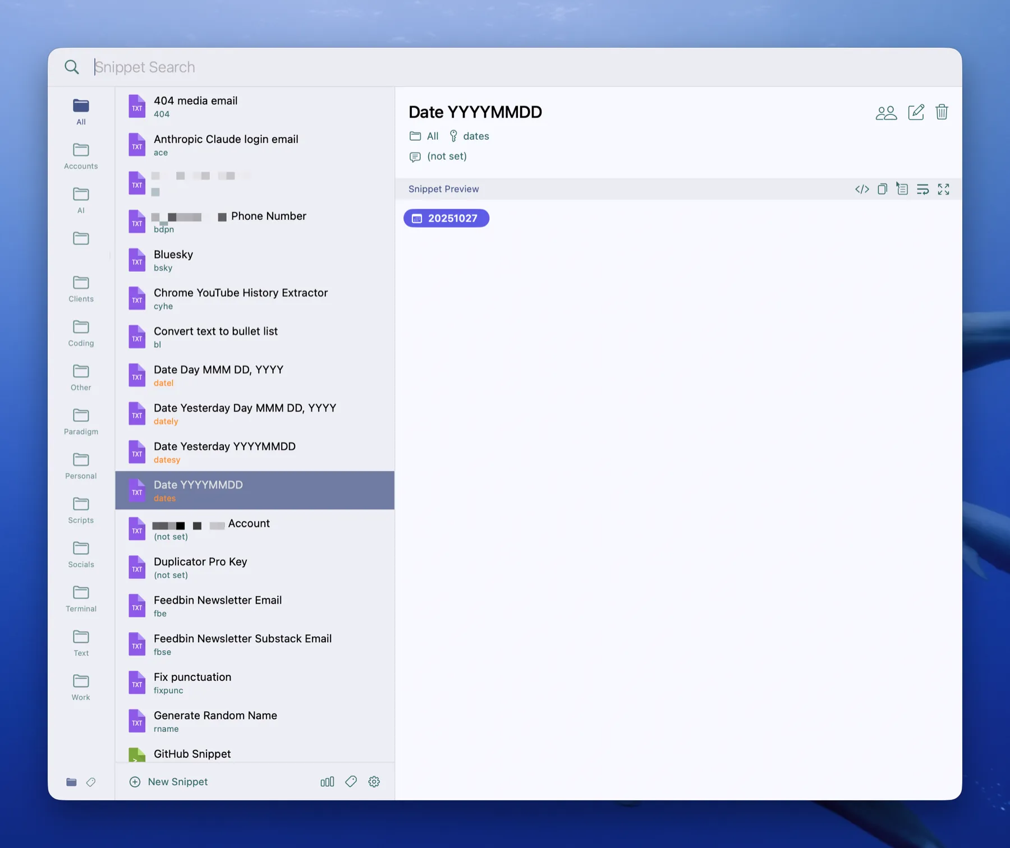
Task: Toggle word wrap in the snippet preview
Action: [922, 189]
